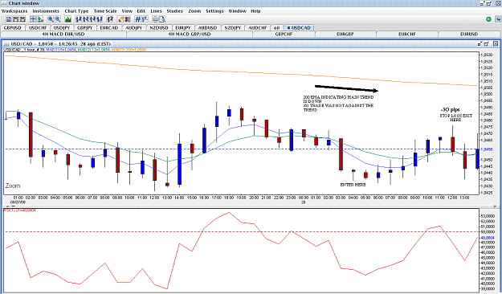Open the Edit menu

[141, 11]
